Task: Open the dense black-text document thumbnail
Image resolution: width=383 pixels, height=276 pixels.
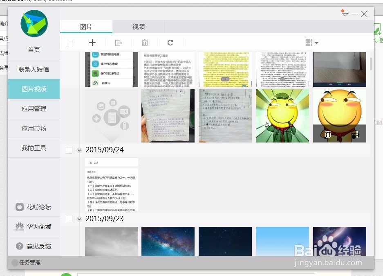Action: tap(282, 69)
